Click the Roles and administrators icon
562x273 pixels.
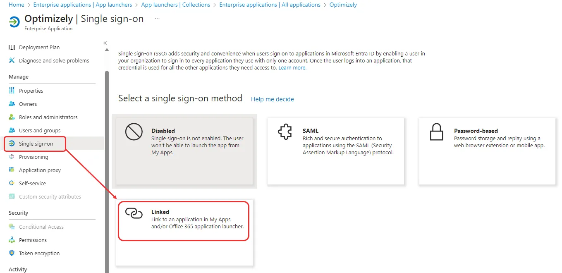point(12,117)
